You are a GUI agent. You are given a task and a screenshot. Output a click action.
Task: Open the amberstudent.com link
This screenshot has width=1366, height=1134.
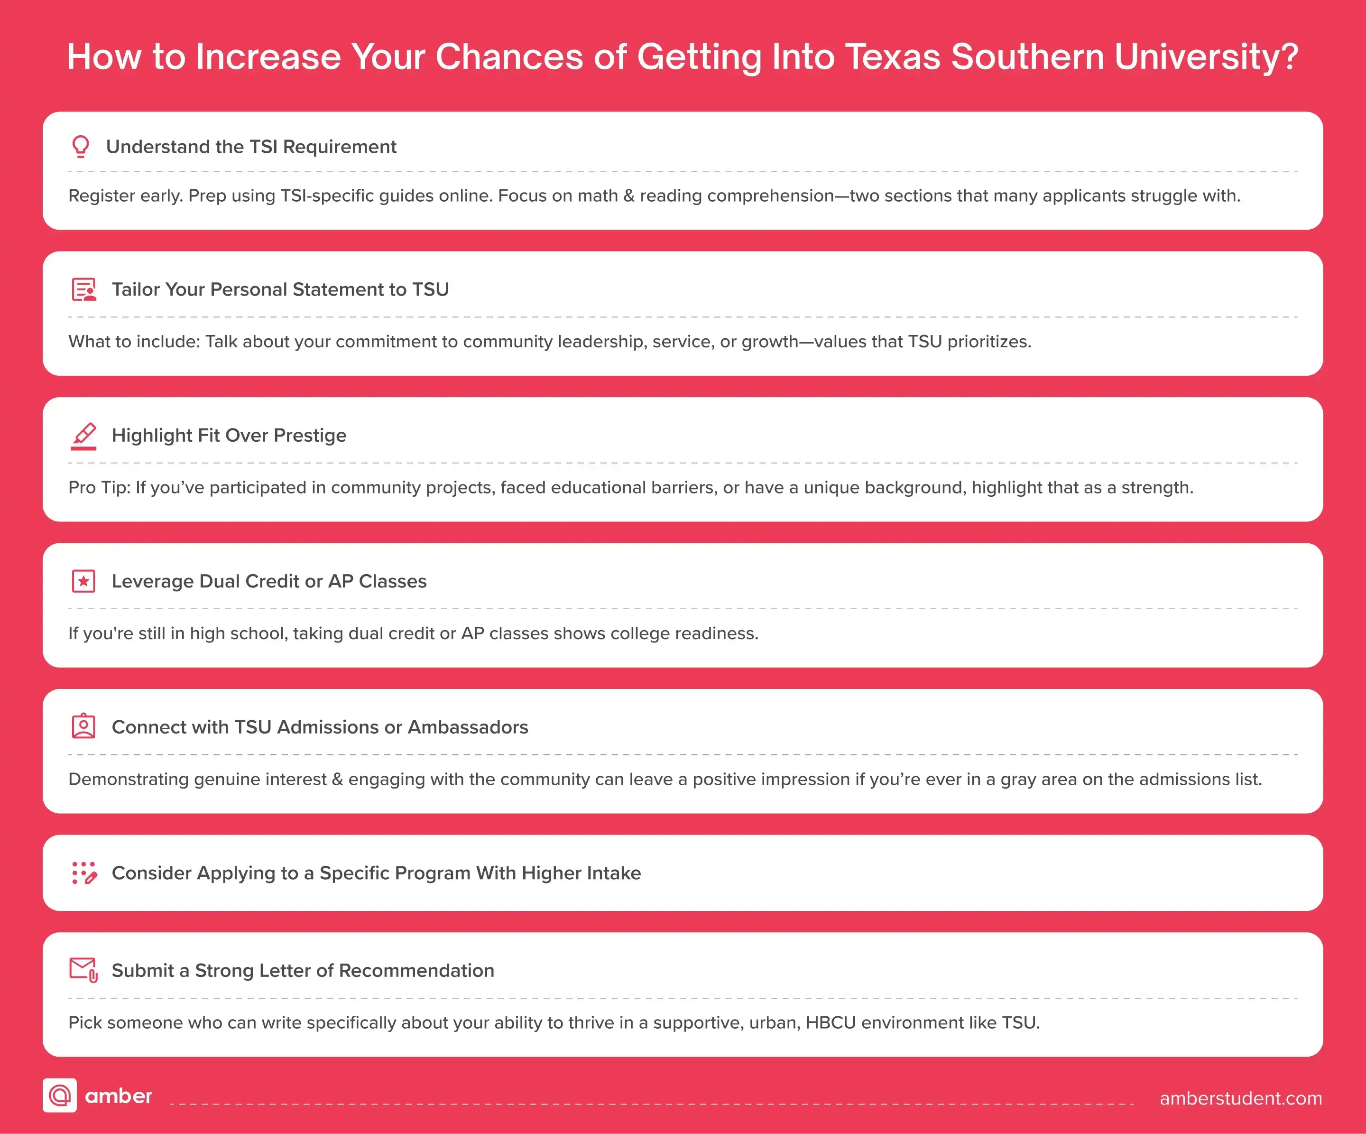coord(1240,1098)
